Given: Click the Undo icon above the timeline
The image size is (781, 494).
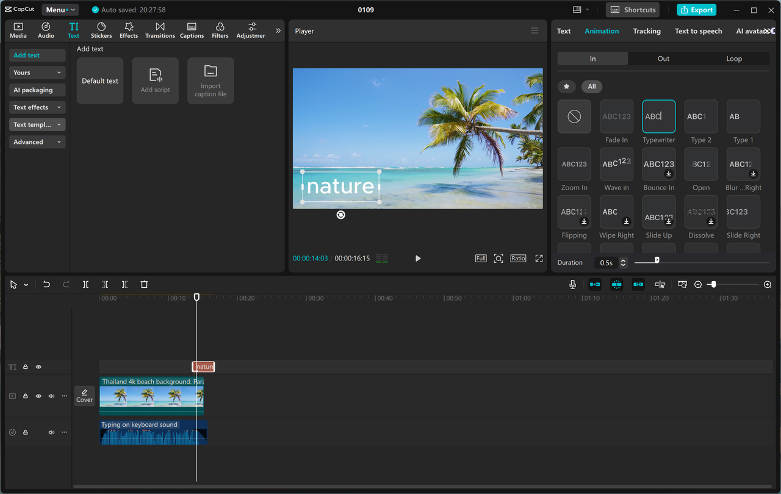Looking at the screenshot, I should pos(47,284).
